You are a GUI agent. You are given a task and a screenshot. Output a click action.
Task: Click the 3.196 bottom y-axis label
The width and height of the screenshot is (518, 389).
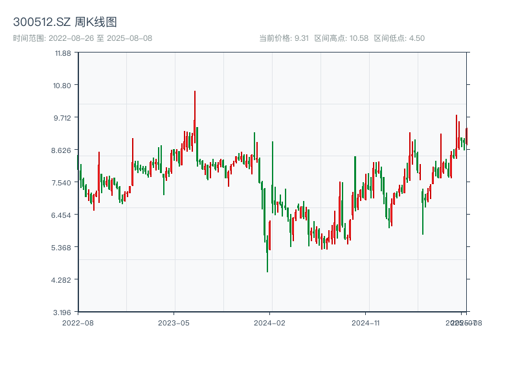[63, 312]
